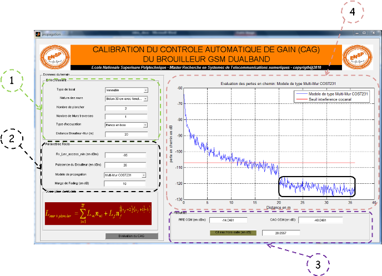Viewport: 382px width, 276px height.
Task: Click the 'Seuil interference cocanal' legend entry
Action: [324, 99]
